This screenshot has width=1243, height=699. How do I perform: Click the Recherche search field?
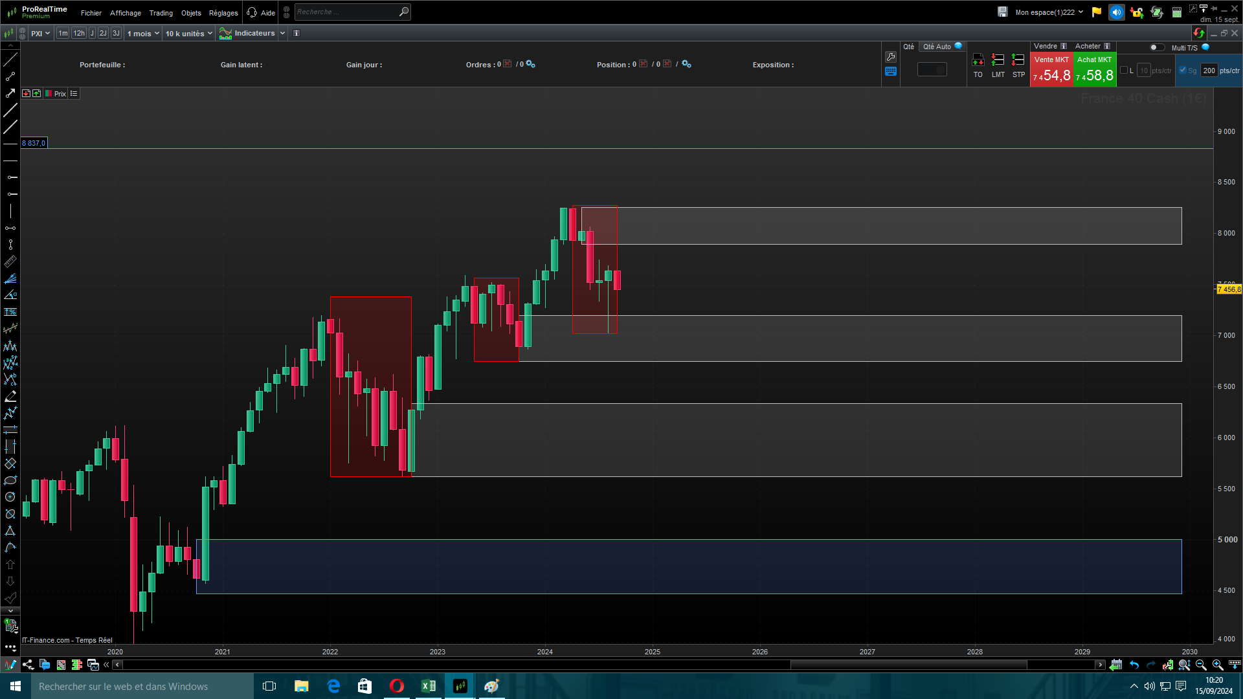346,12
